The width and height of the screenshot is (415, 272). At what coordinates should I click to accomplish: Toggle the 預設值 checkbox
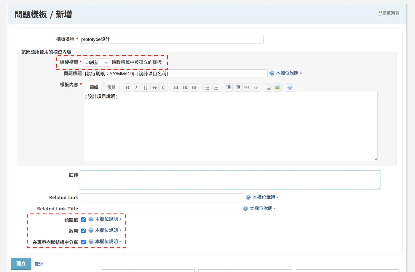pos(83,219)
